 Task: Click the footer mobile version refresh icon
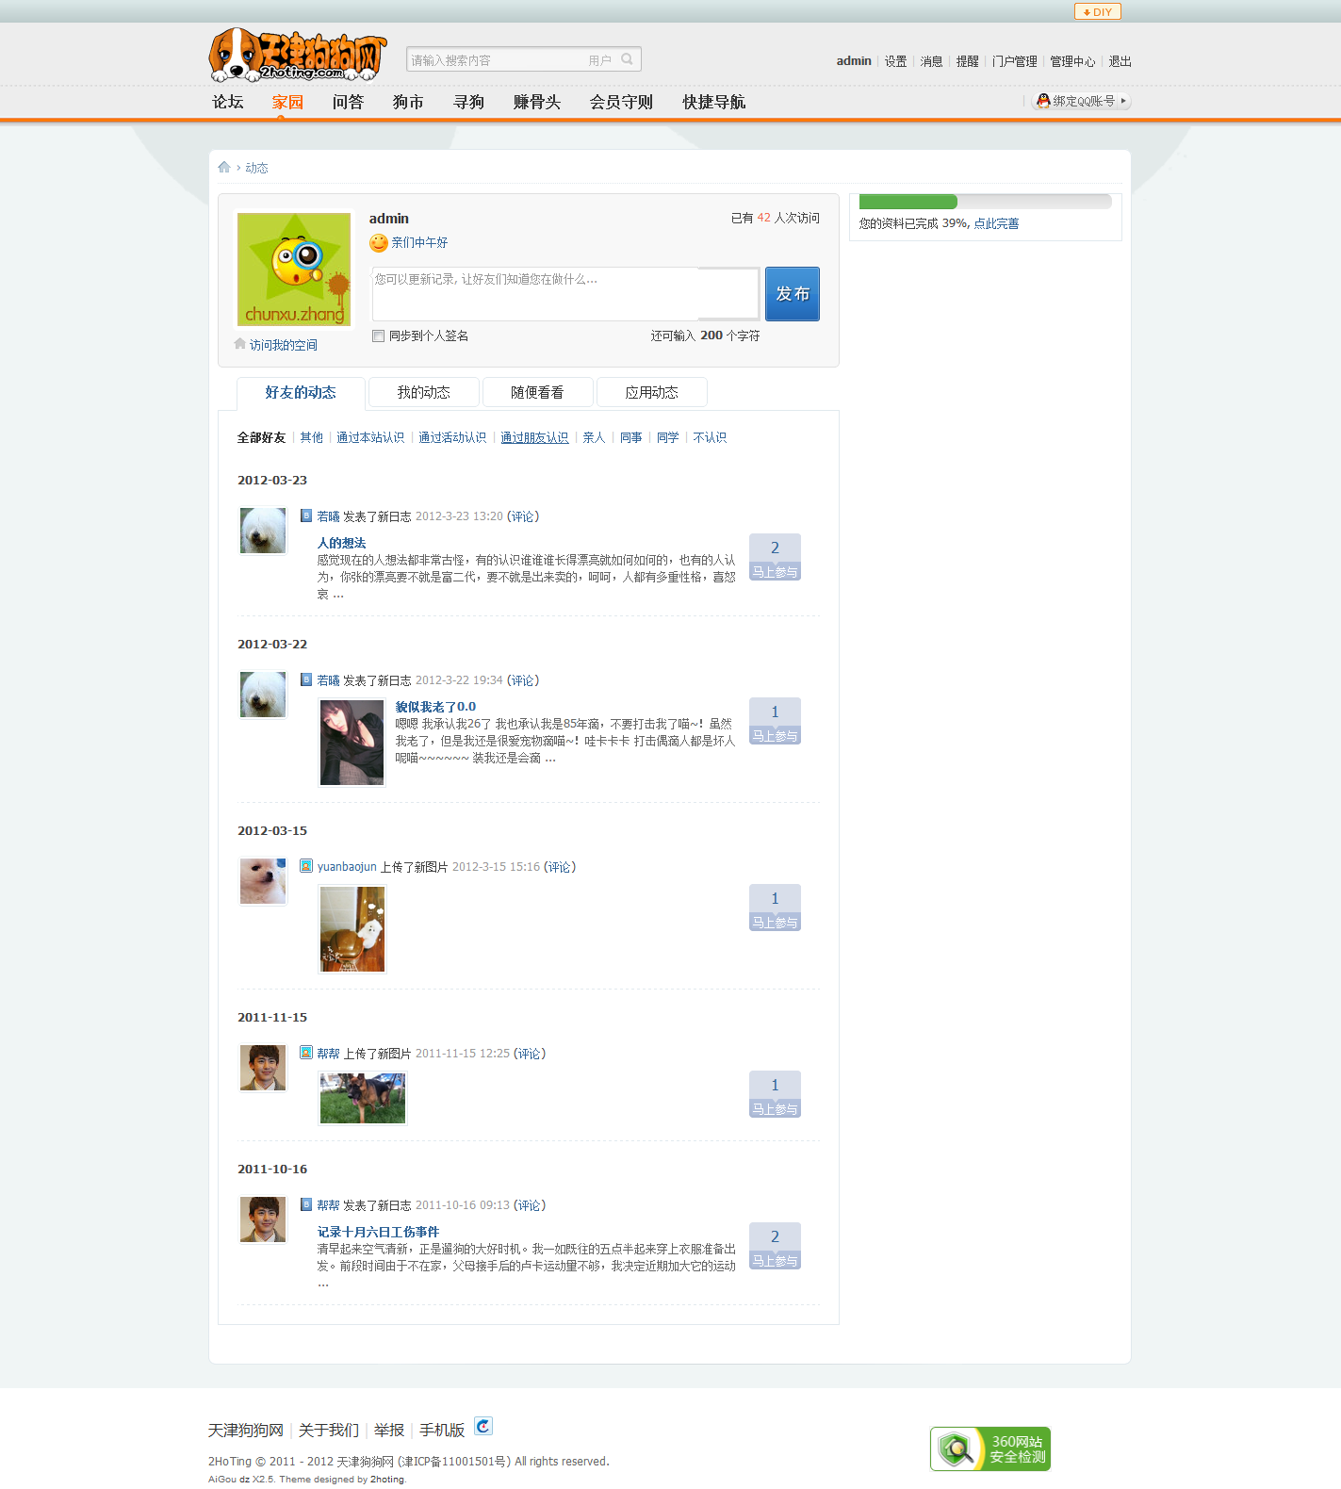[482, 1427]
